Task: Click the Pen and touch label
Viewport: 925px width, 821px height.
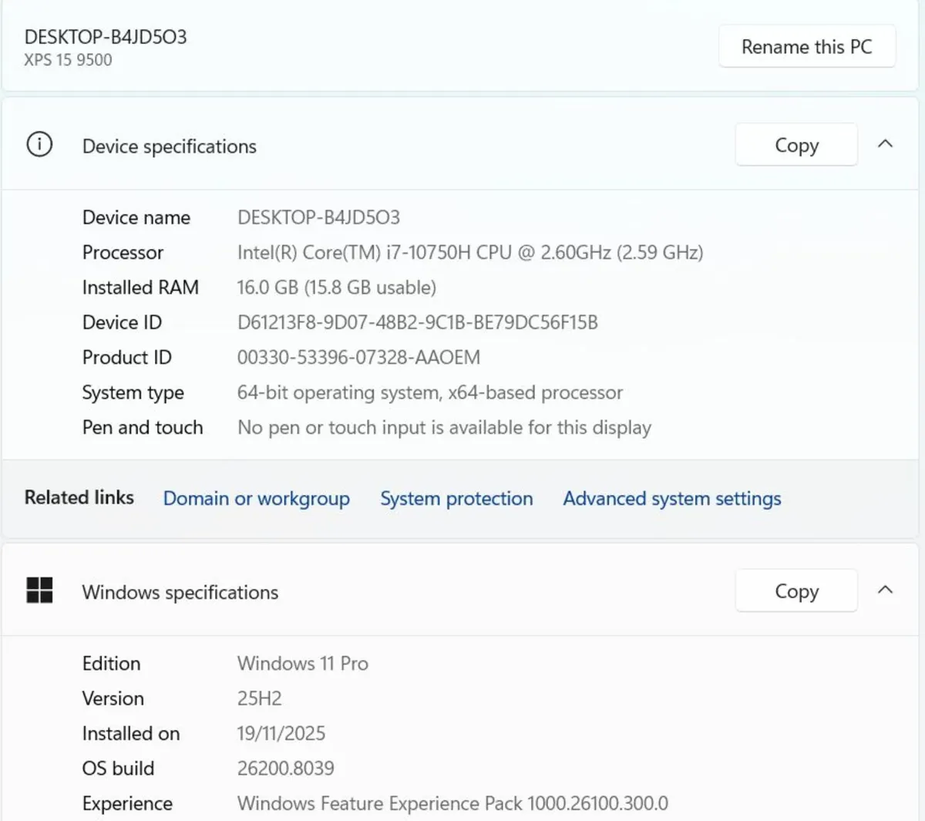Action: click(143, 427)
